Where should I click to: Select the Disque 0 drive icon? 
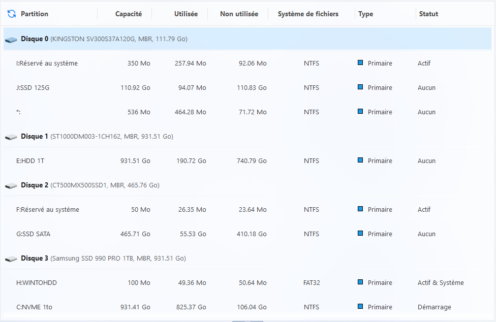[11, 40]
